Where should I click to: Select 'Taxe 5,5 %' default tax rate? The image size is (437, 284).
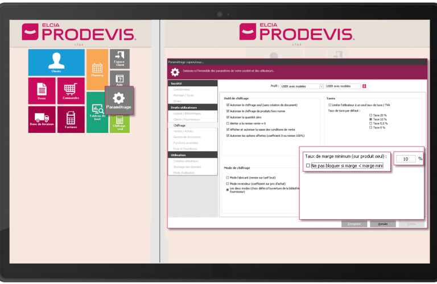(370, 123)
